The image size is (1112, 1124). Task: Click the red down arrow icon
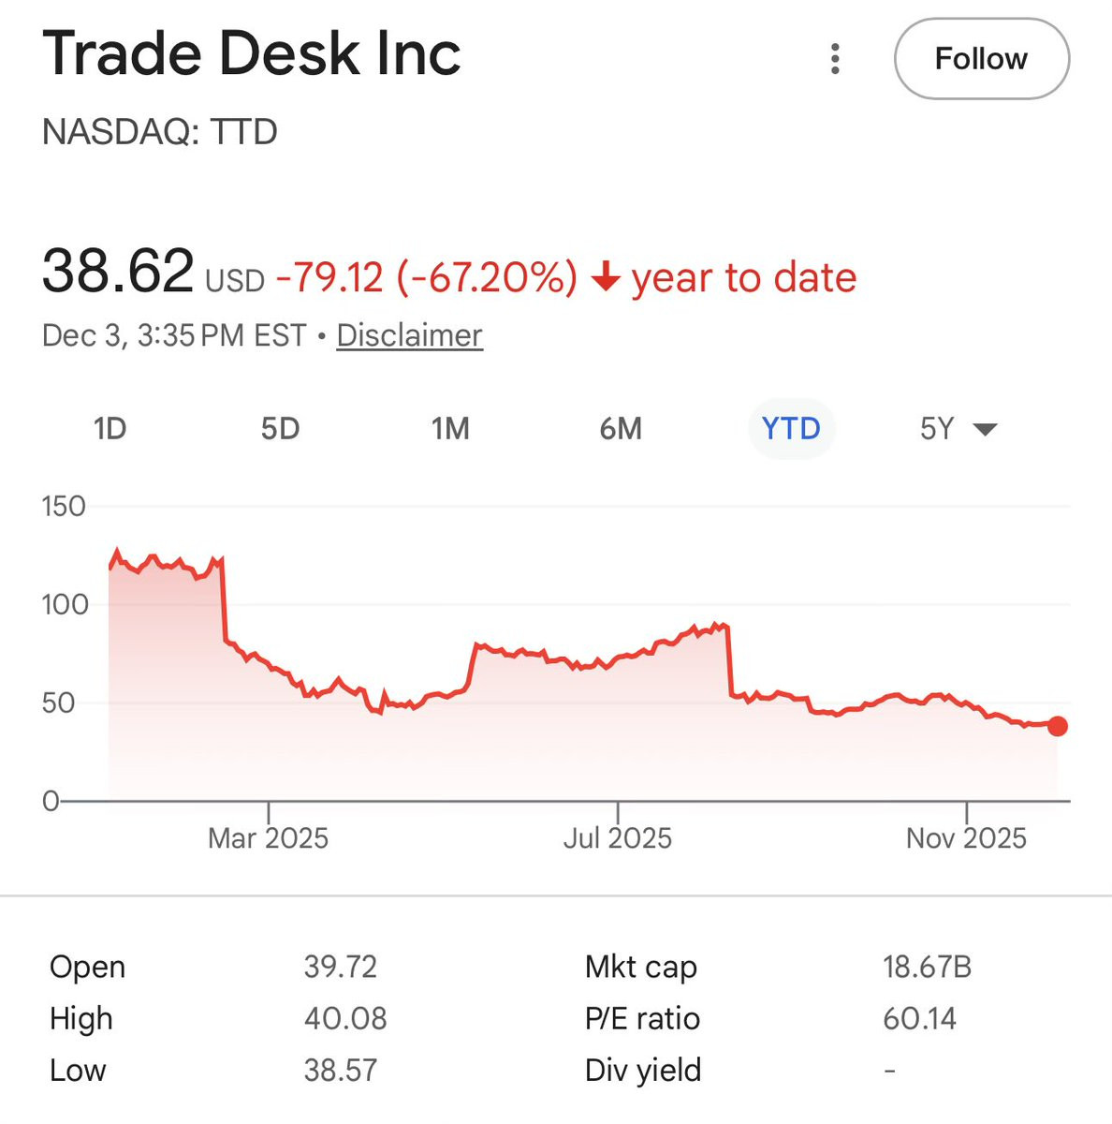(607, 277)
